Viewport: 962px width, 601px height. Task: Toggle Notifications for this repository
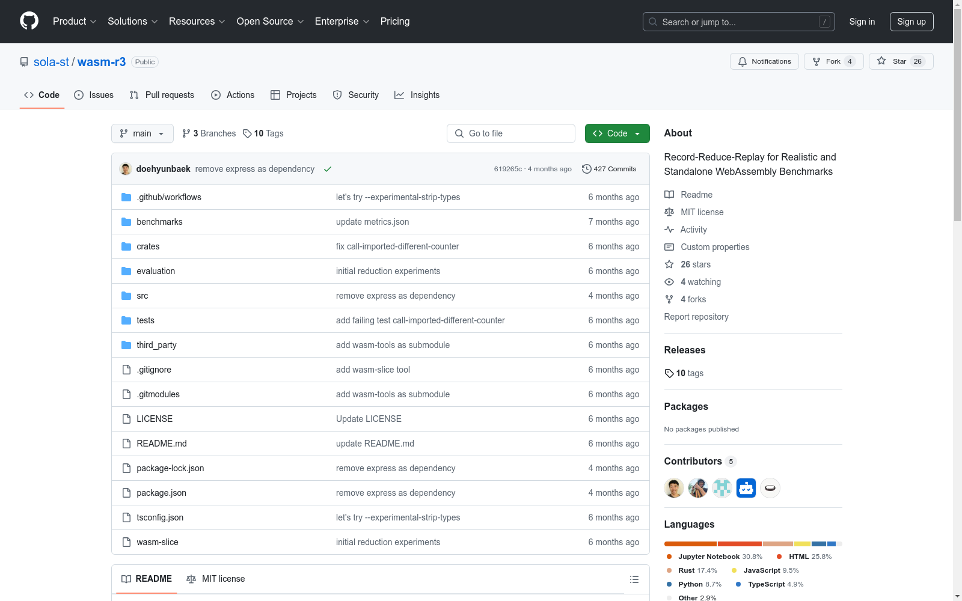click(x=764, y=61)
